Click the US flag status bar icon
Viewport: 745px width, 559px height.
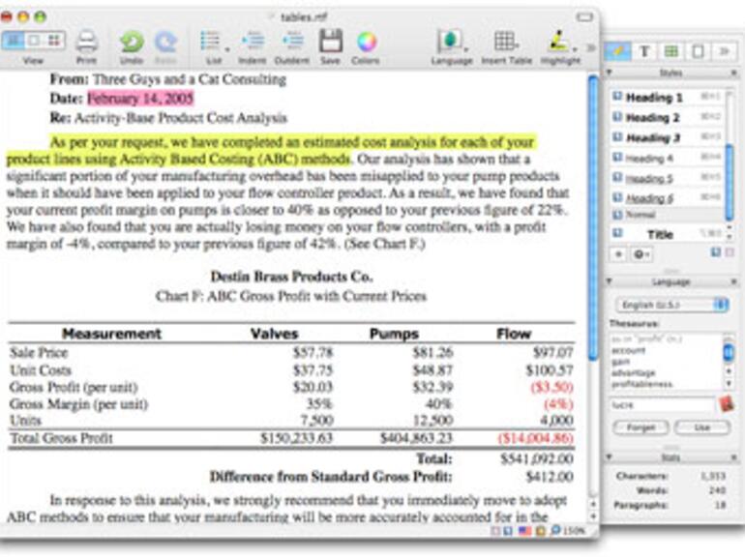click(x=525, y=531)
